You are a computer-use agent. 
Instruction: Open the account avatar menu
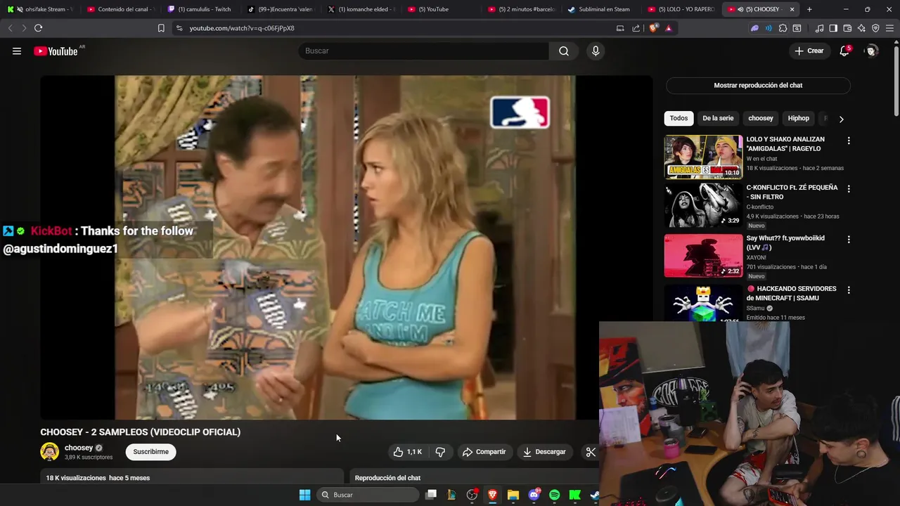pos(871,51)
